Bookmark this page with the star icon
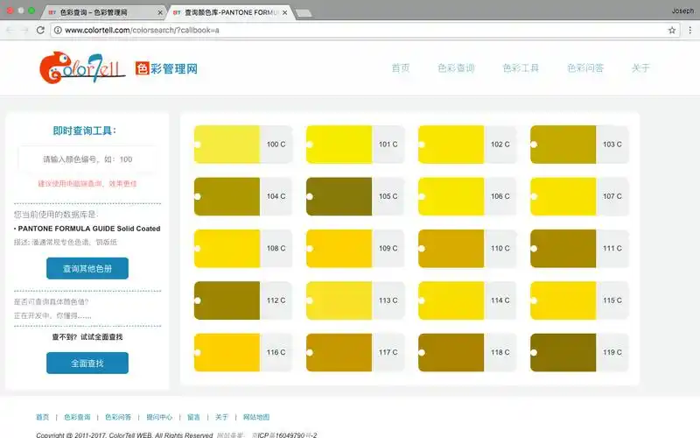Viewport: 700px width, 438px height. (x=672, y=30)
